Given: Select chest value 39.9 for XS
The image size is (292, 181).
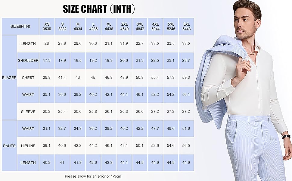Looking at the screenshot, I should pos(47,78).
